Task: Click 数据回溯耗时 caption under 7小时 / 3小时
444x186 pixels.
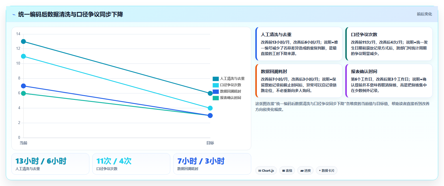Action: point(188,169)
